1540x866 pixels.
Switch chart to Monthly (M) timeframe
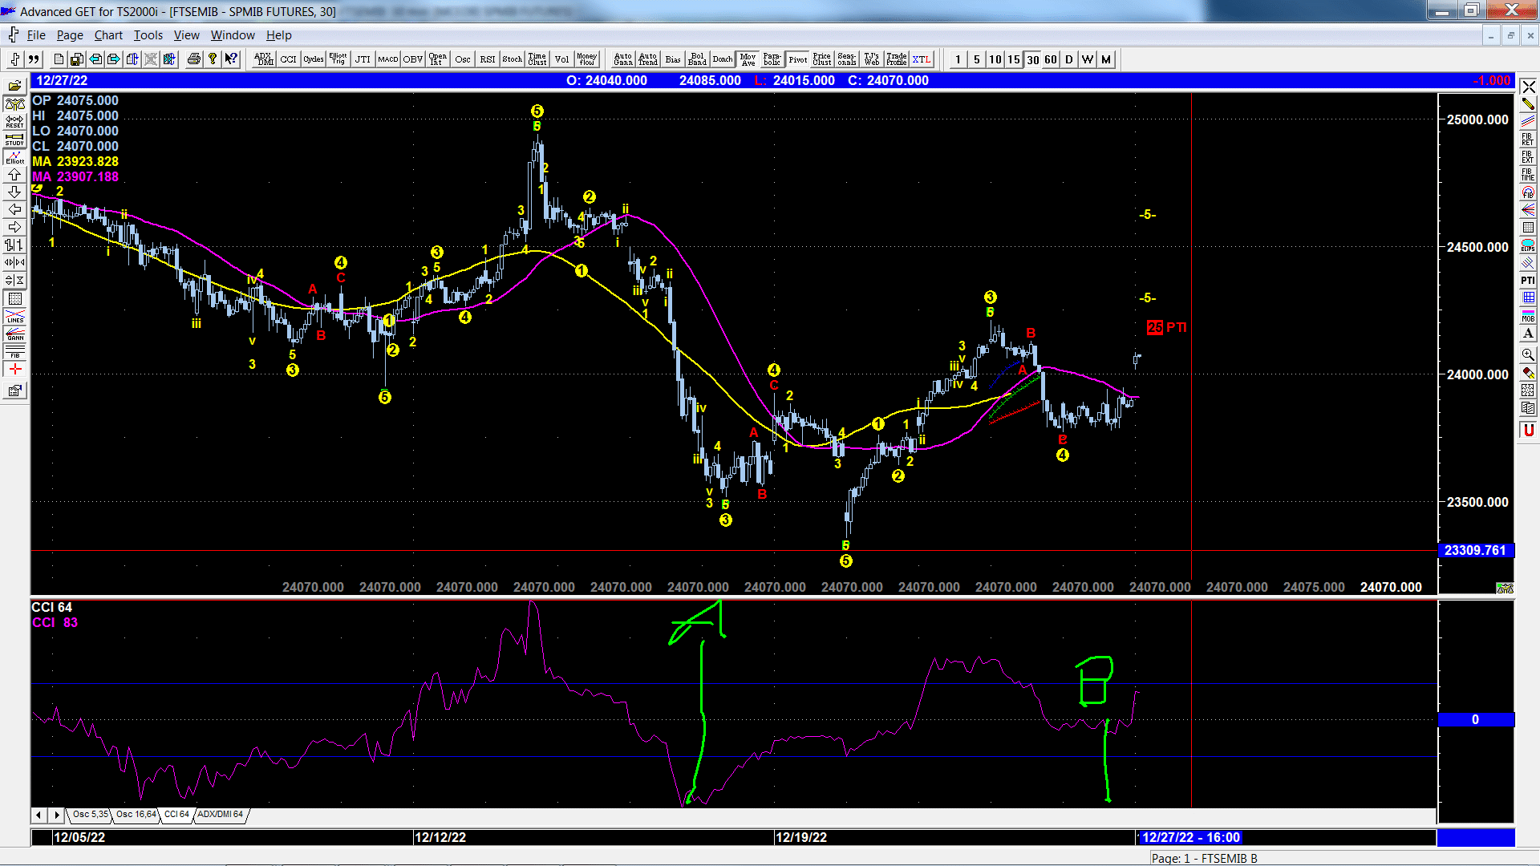(1106, 59)
